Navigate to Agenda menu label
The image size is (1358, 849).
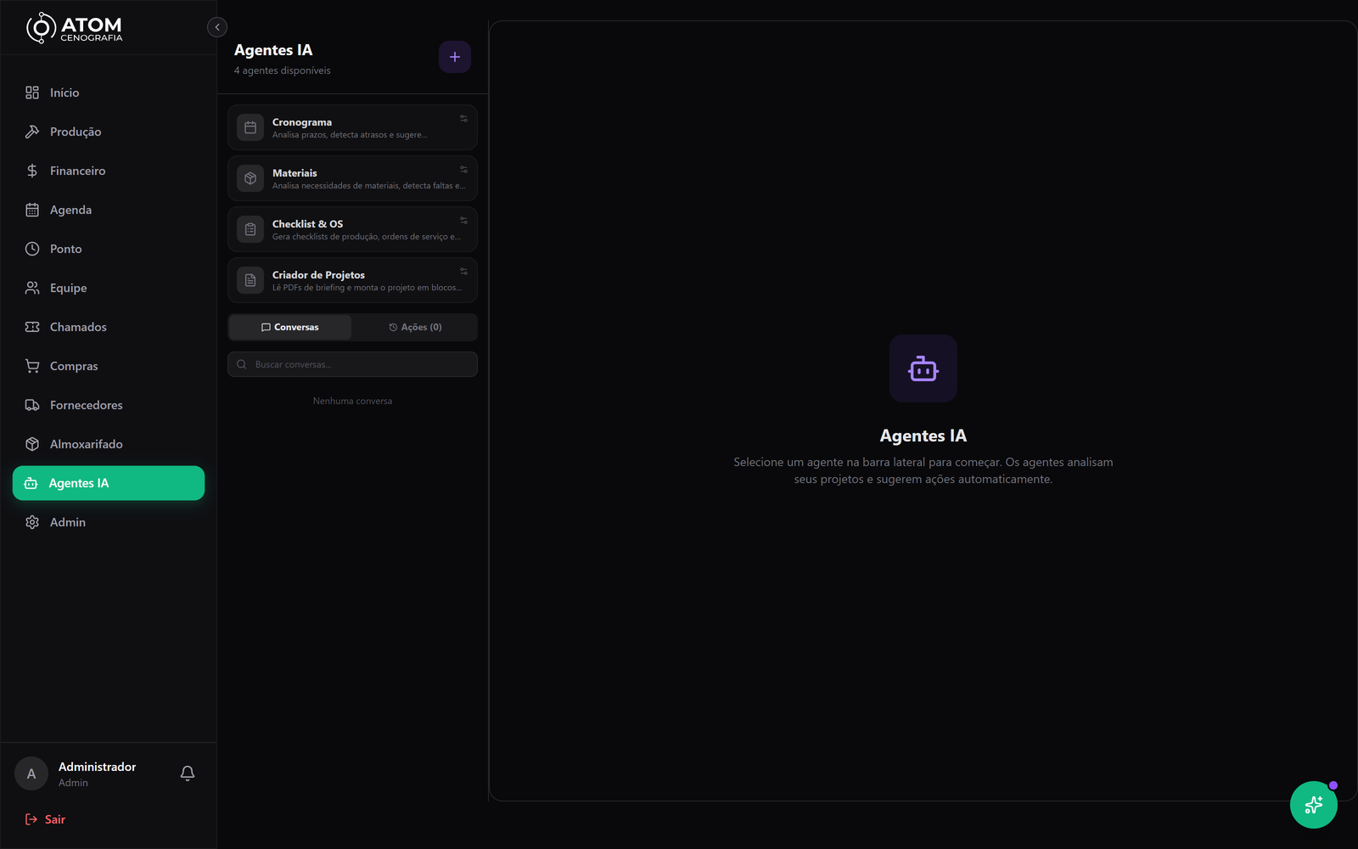pyautogui.click(x=70, y=210)
